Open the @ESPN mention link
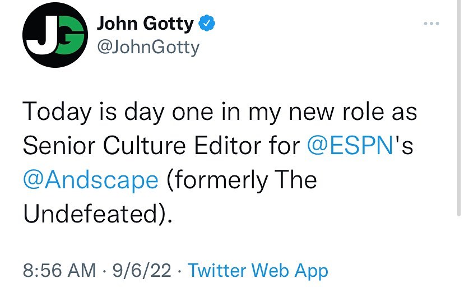The height and width of the screenshot is (297, 464). pyautogui.click(x=350, y=146)
